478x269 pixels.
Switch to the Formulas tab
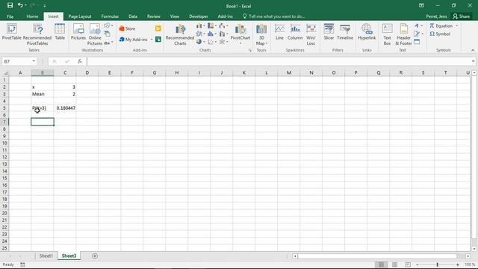pyautogui.click(x=110, y=16)
